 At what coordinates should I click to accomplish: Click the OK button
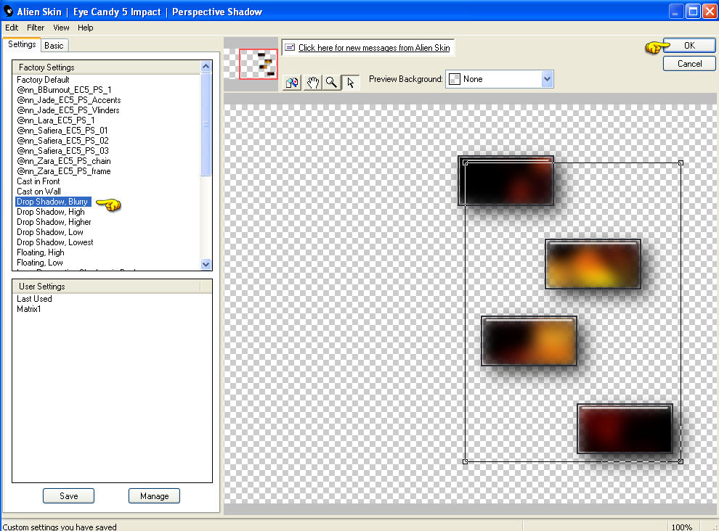(689, 46)
